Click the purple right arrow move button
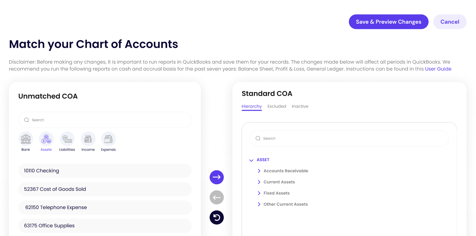 click(x=217, y=177)
